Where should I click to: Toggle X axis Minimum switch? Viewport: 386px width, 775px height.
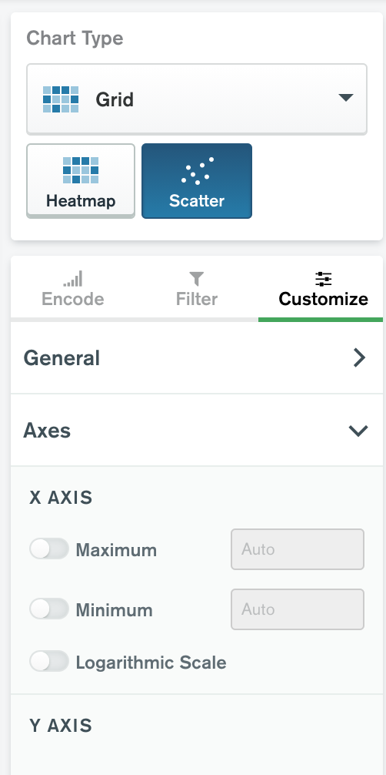(x=49, y=609)
